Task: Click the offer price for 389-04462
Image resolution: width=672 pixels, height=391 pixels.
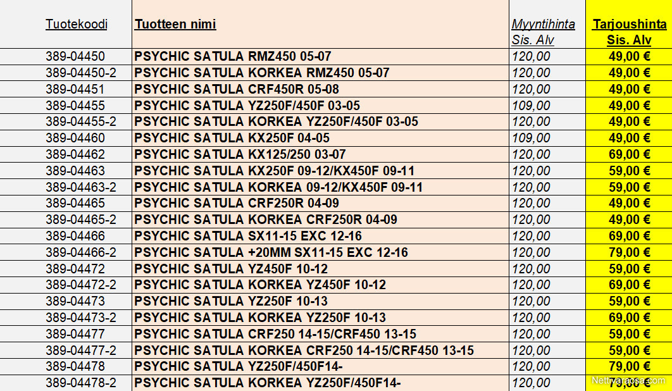Action: tap(630, 154)
